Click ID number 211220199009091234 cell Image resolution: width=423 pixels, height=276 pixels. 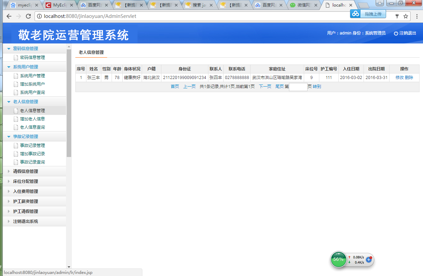tap(185, 78)
